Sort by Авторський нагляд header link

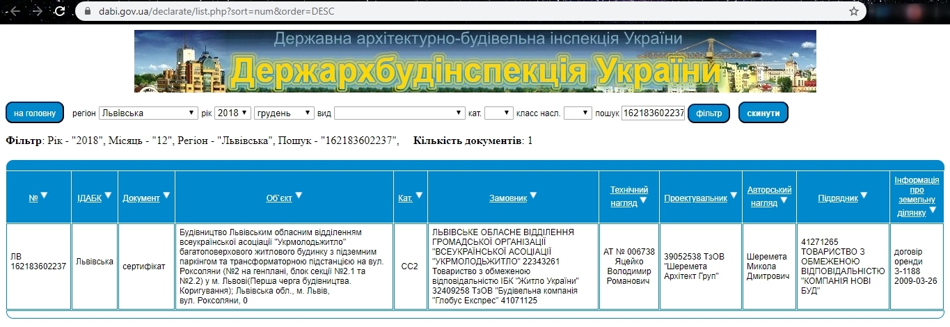[x=769, y=196]
